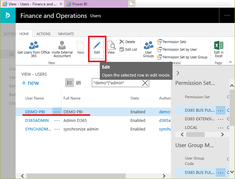
Task: Click the User Group M... FactBox heading
Action: tap(195, 145)
